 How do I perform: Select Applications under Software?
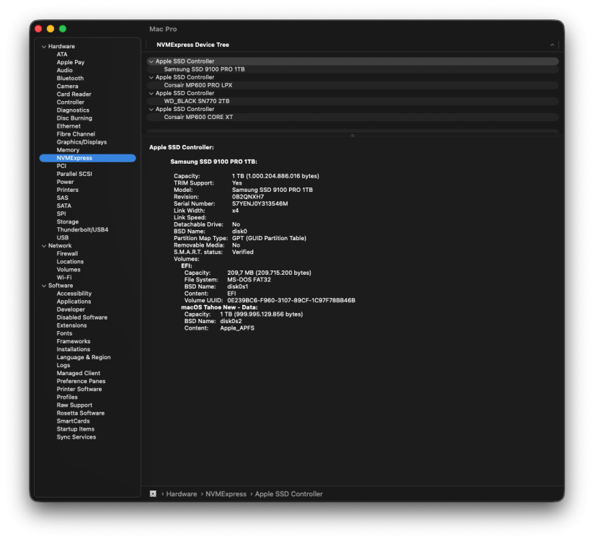pos(74,302)
